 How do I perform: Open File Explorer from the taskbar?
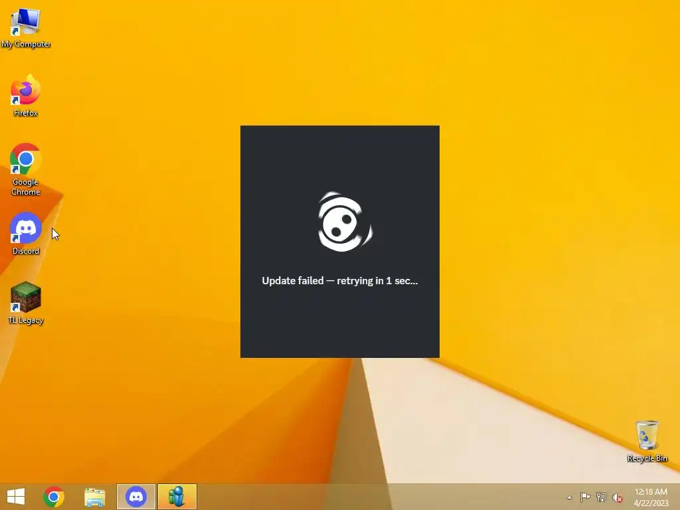tap(94, 497)
